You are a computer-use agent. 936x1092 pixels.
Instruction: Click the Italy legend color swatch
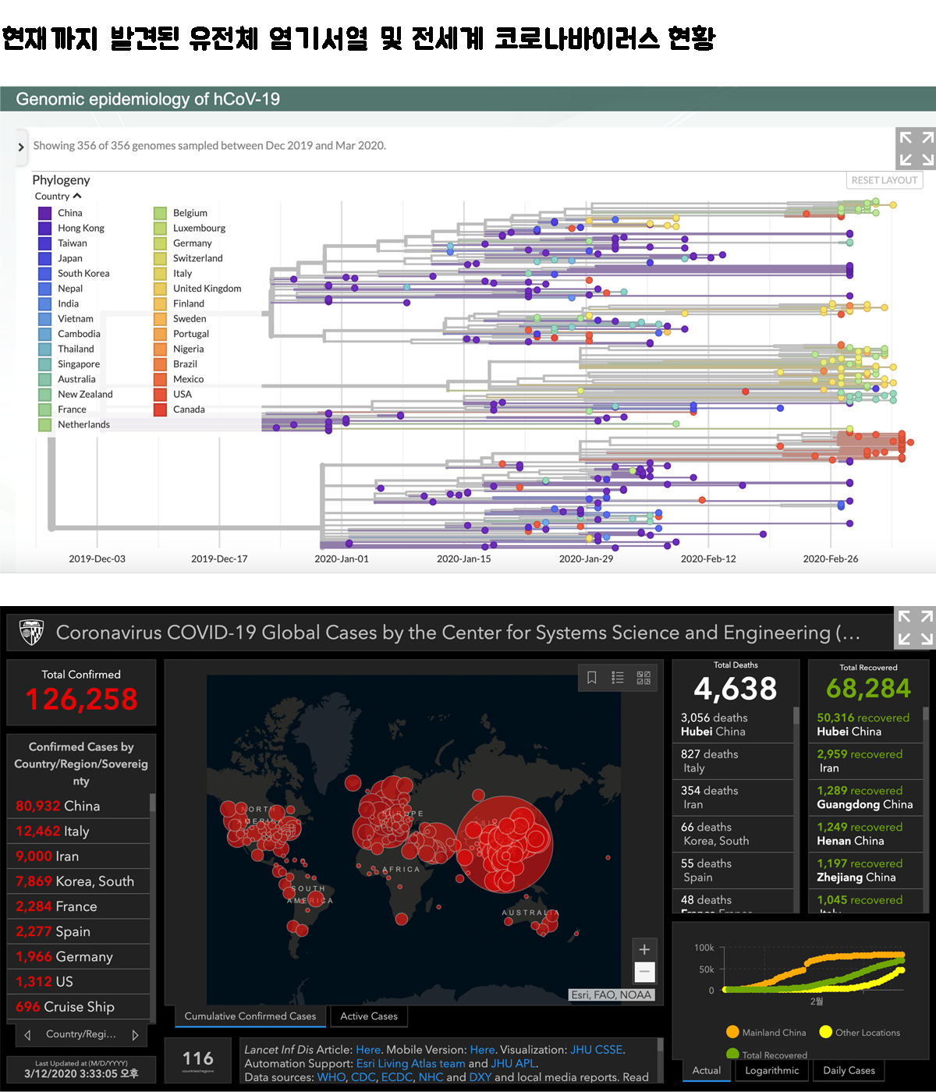pyautogui.click(x=160, y=274)
